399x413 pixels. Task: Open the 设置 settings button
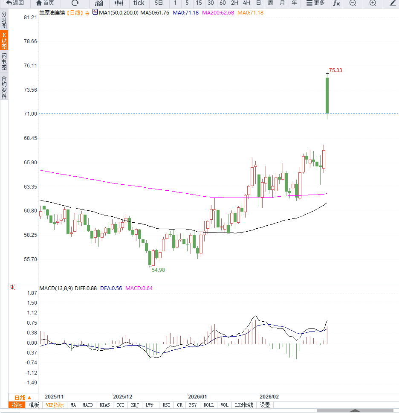click(265, 405)
